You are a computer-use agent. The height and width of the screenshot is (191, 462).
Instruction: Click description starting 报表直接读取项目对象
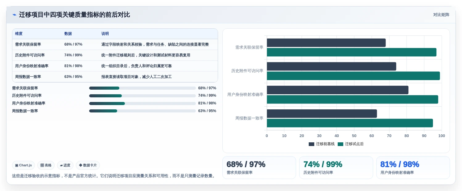(137, 77)
